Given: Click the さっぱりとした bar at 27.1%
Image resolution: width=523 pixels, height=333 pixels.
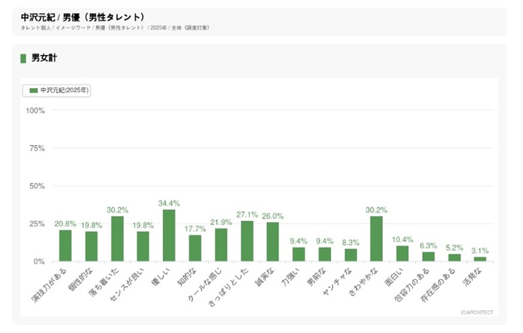Looking at the screenshot, I should pos(247,241).
